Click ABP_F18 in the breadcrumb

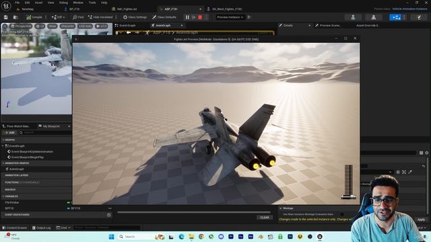pyautogui.click(x=162, y=33)
